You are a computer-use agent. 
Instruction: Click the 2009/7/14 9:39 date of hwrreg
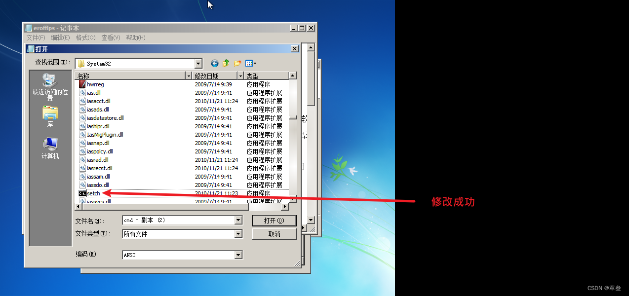pyautogui.click(x=213, y=84)
